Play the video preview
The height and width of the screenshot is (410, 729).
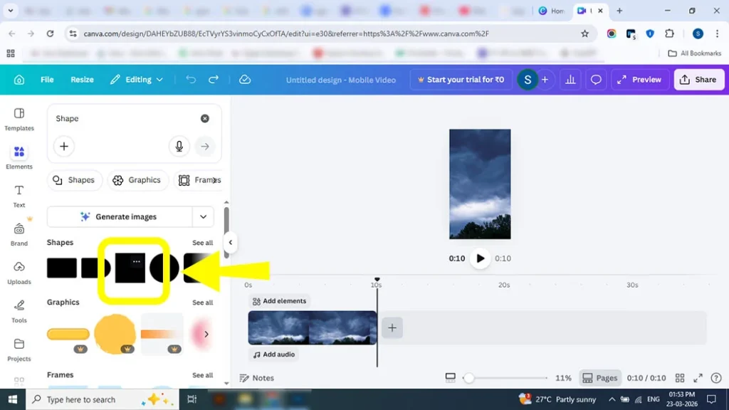(x=480, y=258)
